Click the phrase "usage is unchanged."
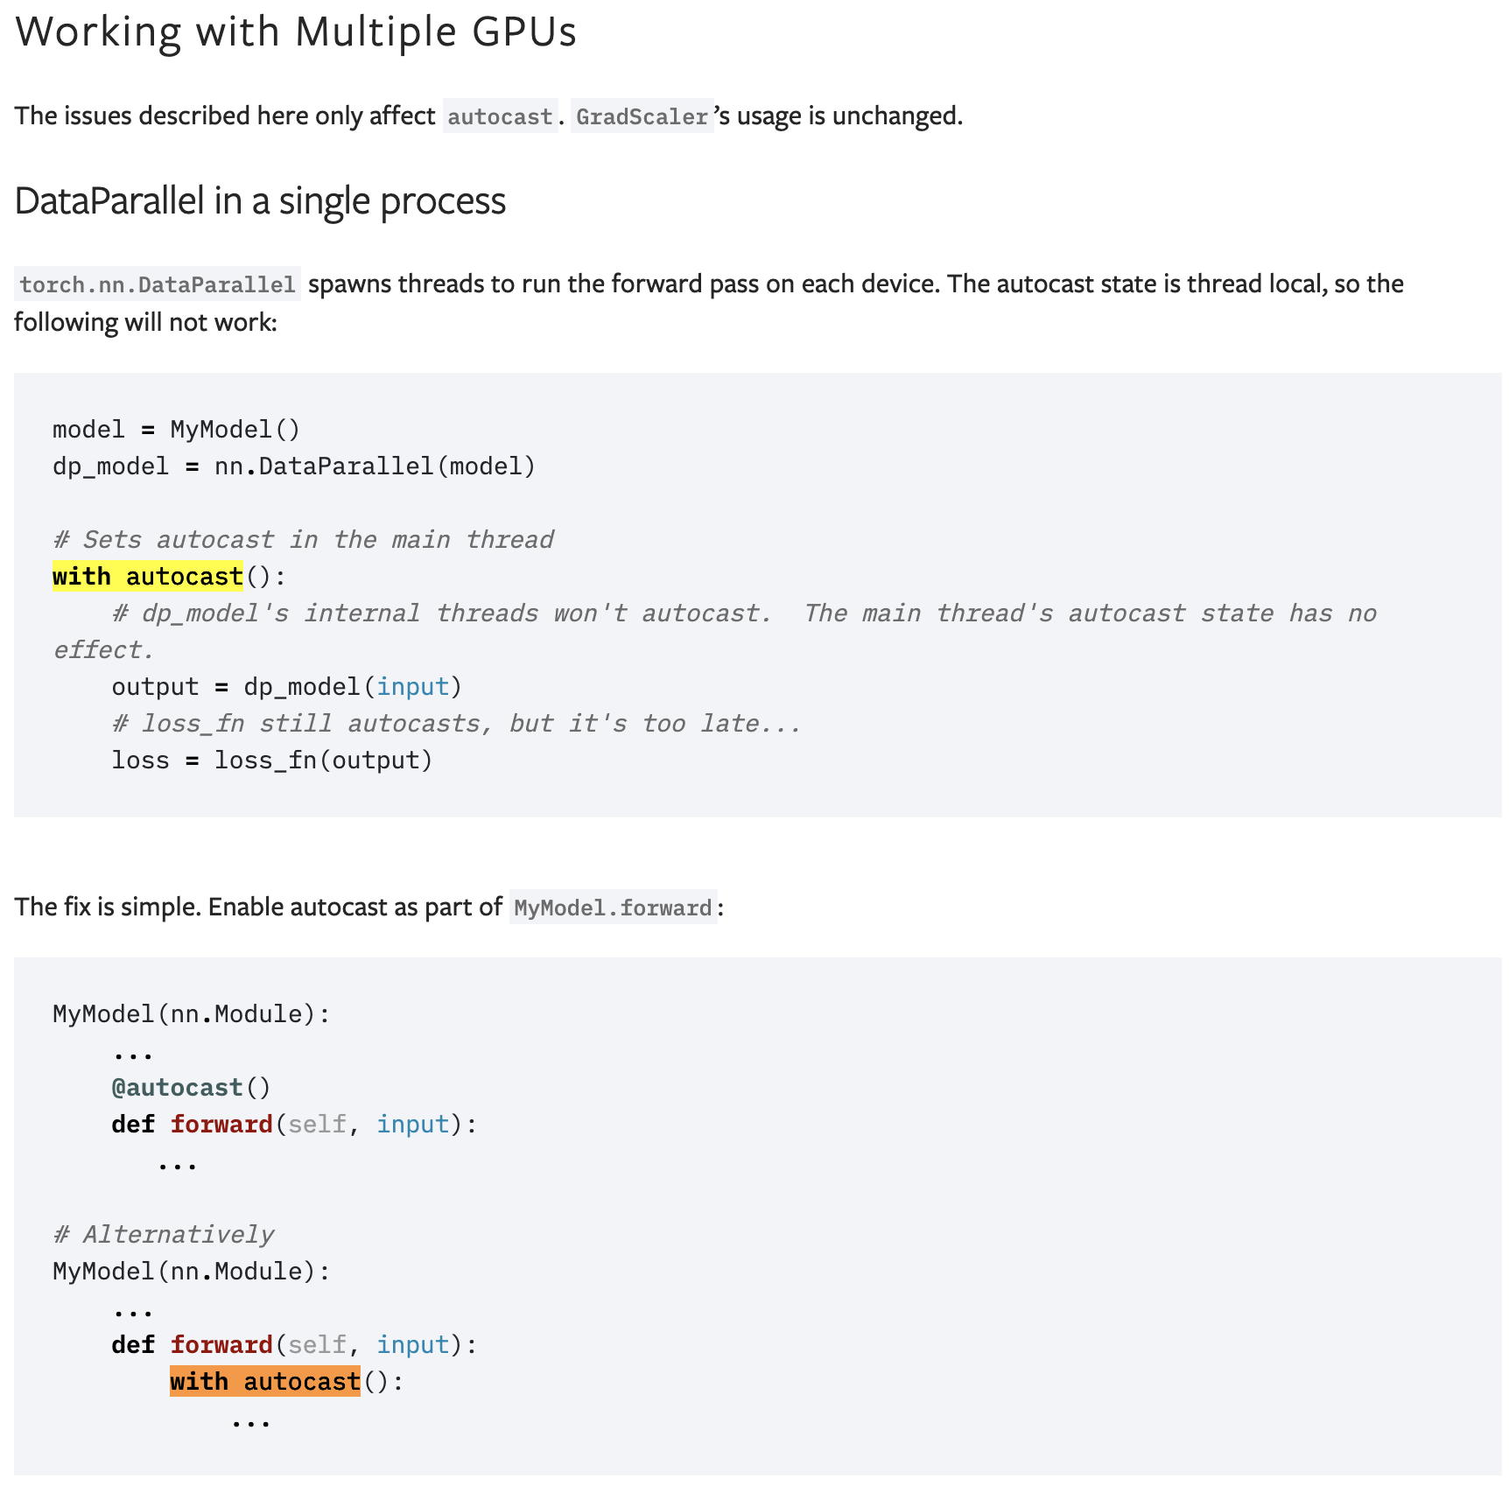The image size is (1509, 1493). 849,116
